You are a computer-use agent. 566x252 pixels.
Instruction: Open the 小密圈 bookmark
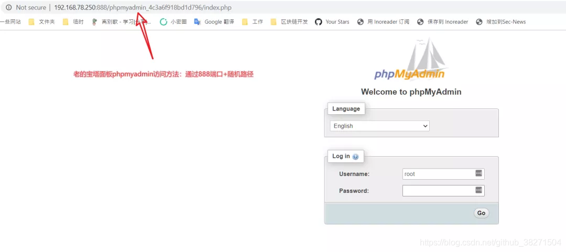[173, 21]
